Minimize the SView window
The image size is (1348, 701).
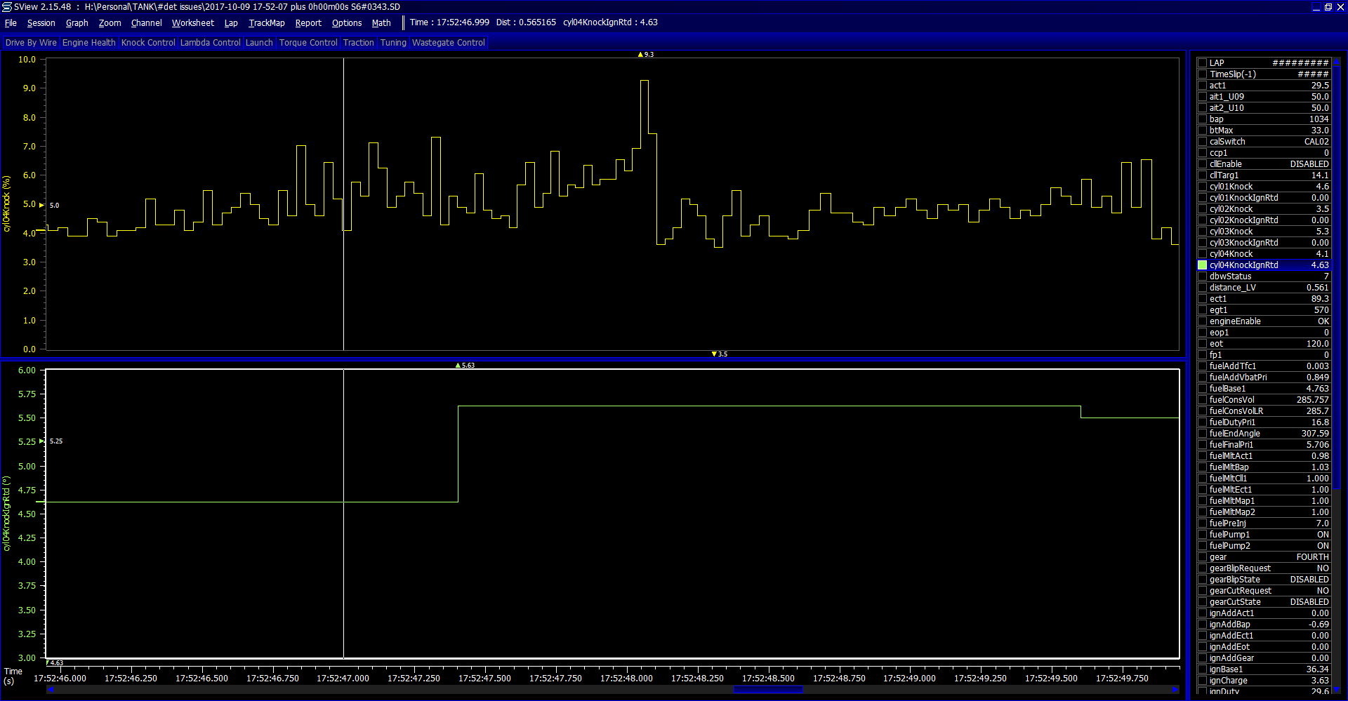[1316, 7]
